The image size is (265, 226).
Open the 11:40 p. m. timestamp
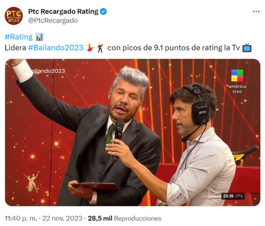point(21,218)
